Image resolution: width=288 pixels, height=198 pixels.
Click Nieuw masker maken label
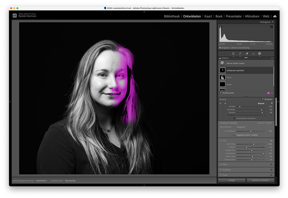point(235,63)
